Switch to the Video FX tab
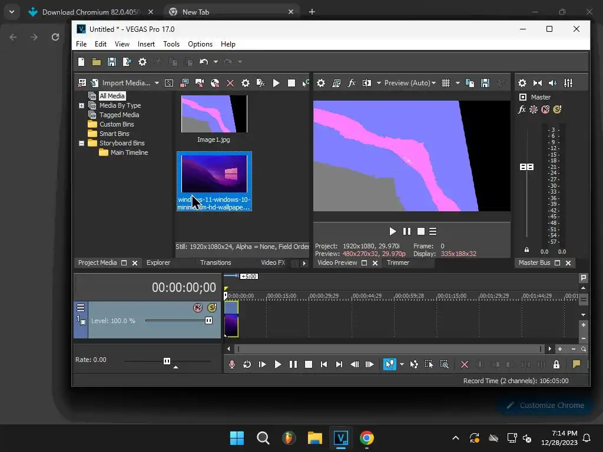The width and height of the screenshot is (603, 452). tap(273, 263)
